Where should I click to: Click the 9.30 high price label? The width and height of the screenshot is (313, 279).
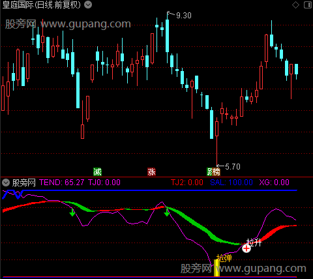click(184, 16)
